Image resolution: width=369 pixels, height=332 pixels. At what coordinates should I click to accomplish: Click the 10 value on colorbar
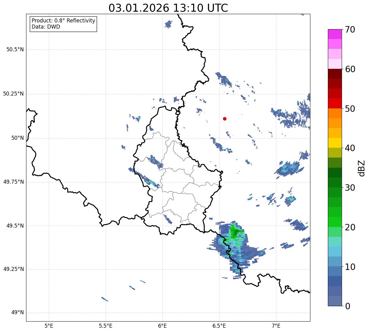tap(350, 267)
